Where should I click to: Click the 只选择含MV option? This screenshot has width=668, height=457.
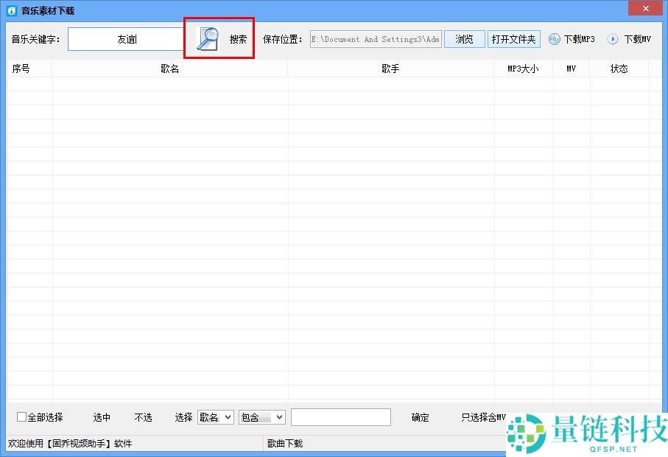[x=483, y=417]
